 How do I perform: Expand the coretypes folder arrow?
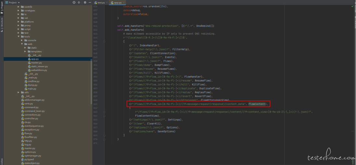[18, 11]
